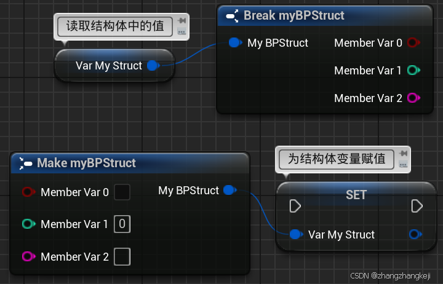Edit the comment text 读取结构体中的值

[x=115, y=26]
